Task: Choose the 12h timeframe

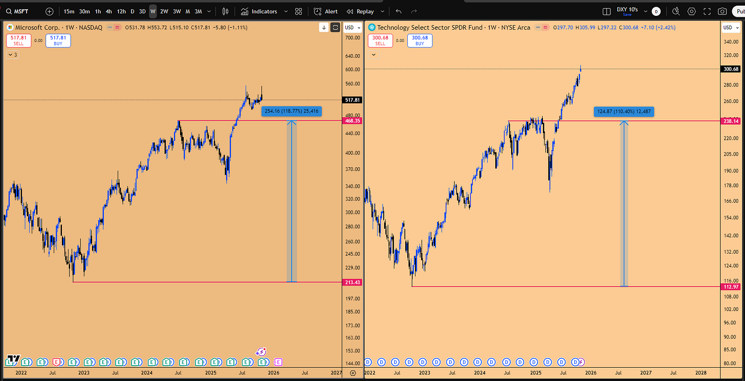Action: point(121,11)
